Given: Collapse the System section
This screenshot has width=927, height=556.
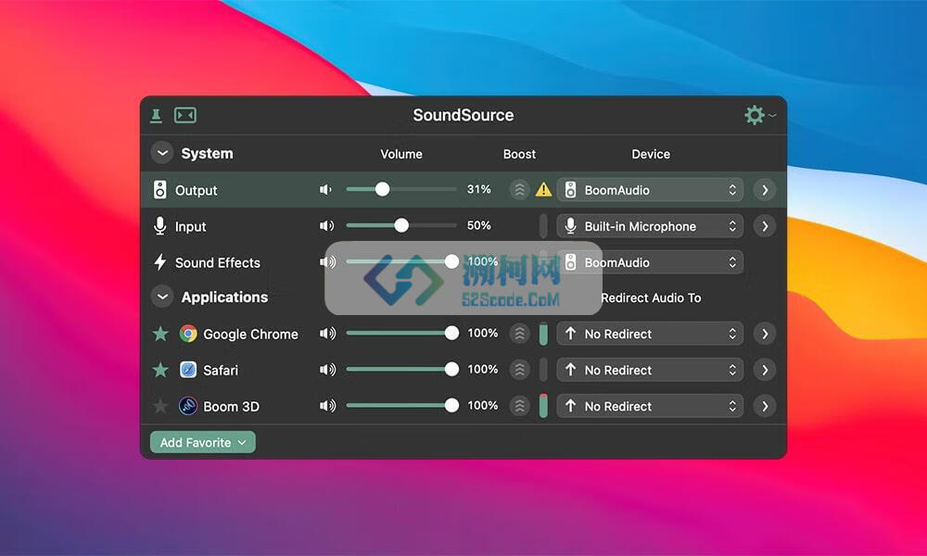Looking at the screenshot, I should click(x=162, y=153).
